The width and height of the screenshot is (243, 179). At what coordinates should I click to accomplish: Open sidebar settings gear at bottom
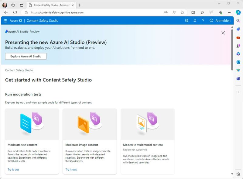click(238, 174)
